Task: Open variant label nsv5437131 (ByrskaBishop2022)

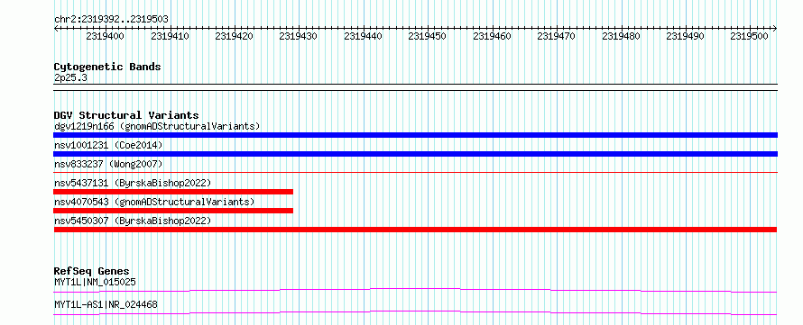Action: 133,183
